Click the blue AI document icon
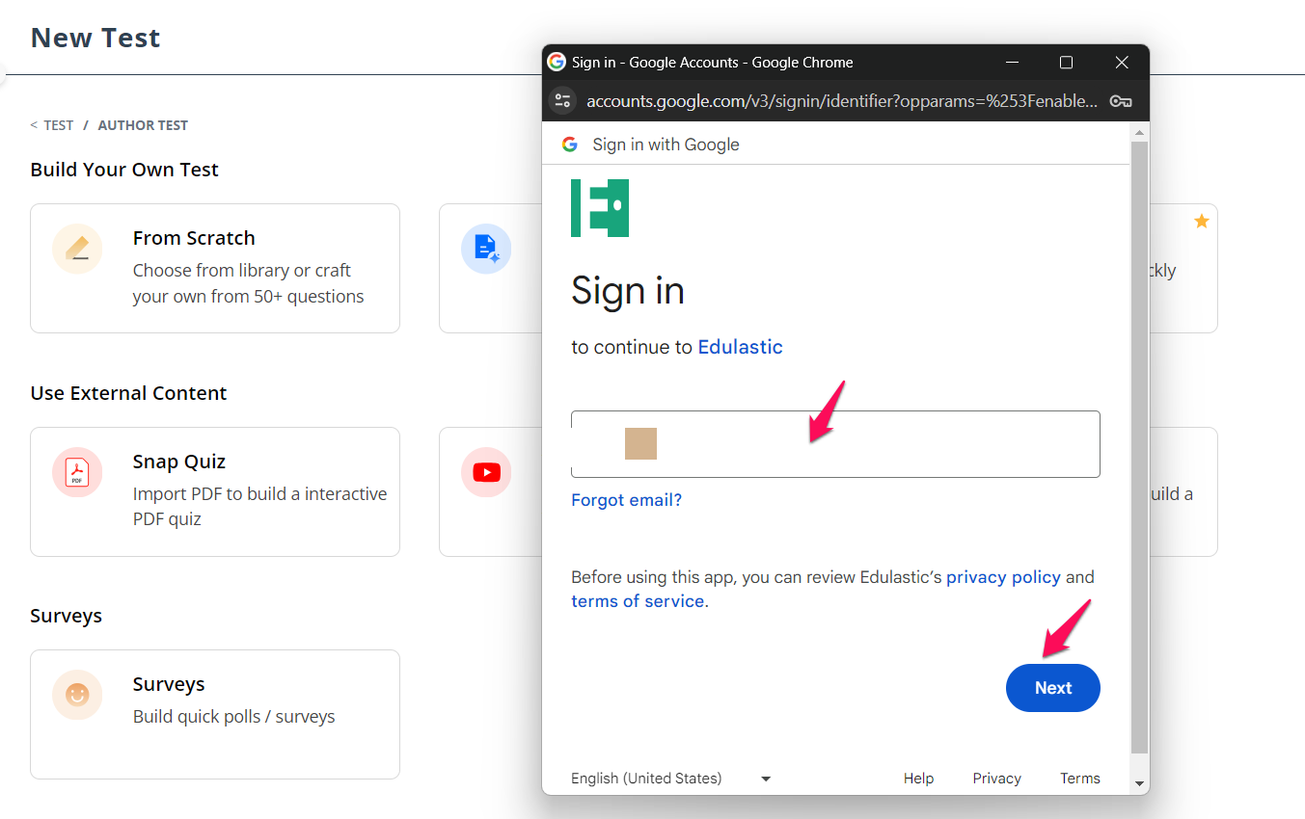 [x=486, y=250]
